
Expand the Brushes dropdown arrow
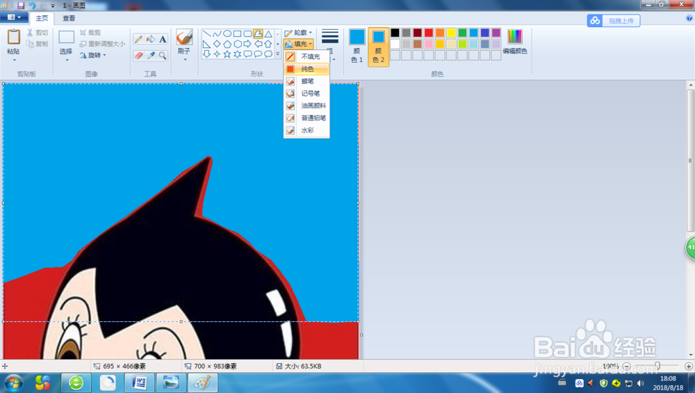(184, 59)
